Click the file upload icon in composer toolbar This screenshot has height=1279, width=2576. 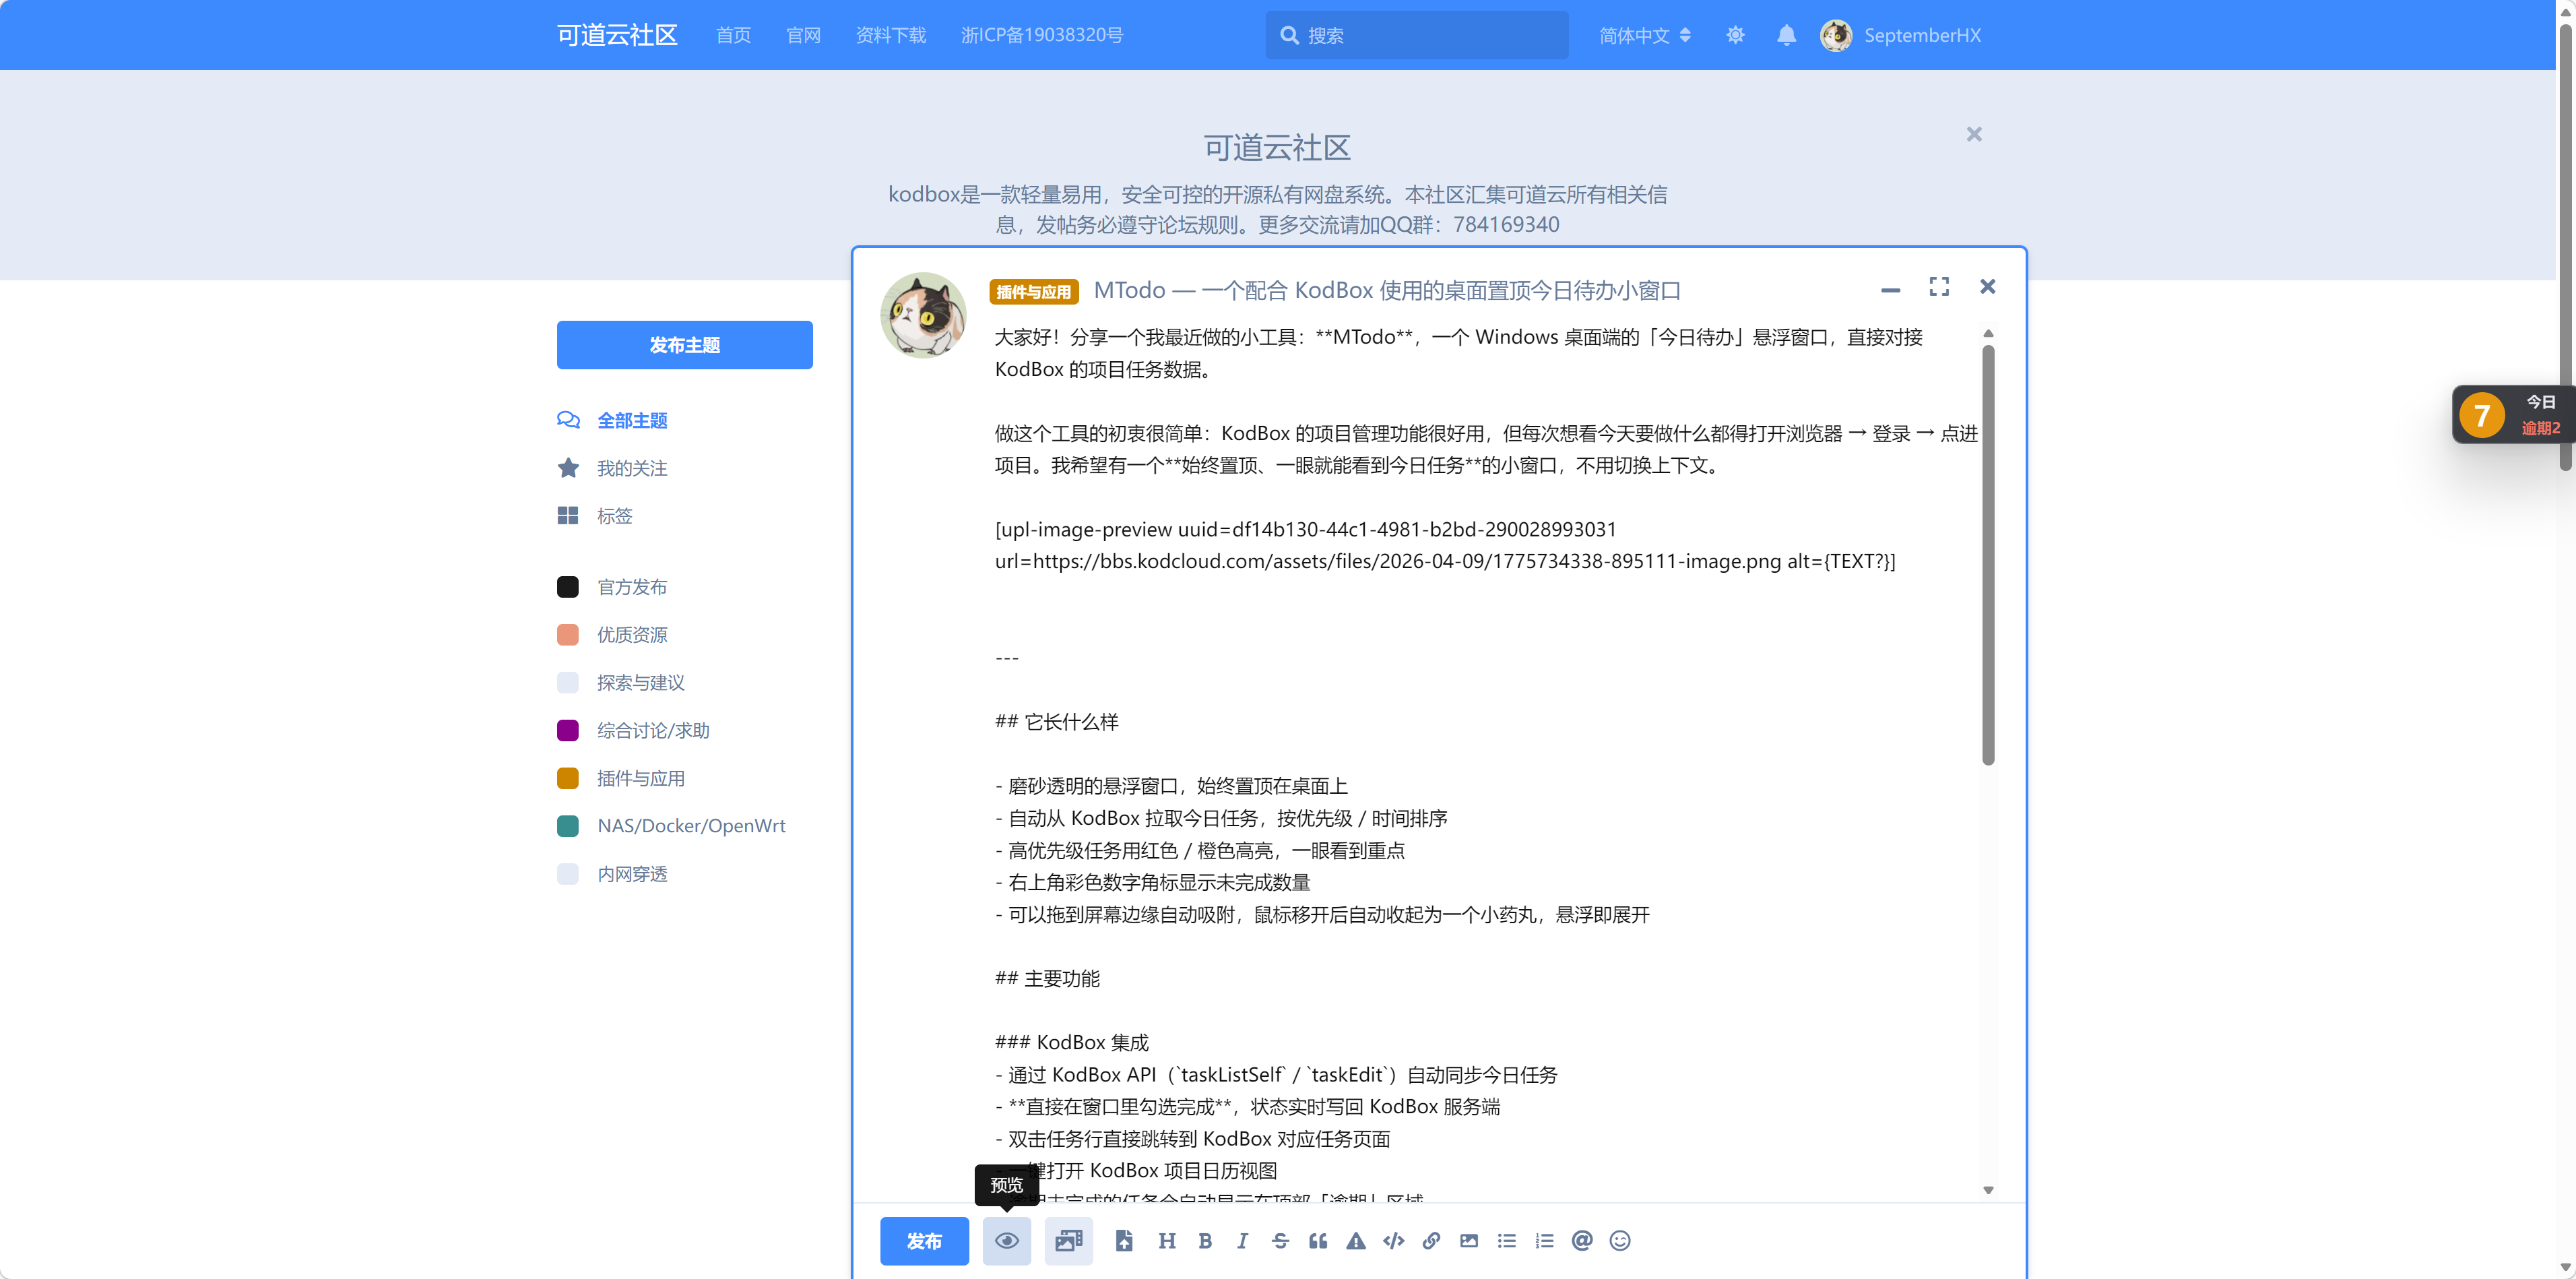(1124, 1241)
